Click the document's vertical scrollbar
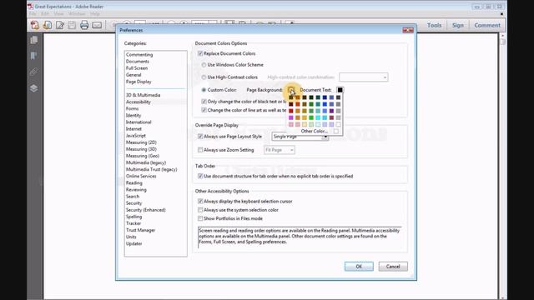Screen dimensions: 534x300 tap(503, 167)
